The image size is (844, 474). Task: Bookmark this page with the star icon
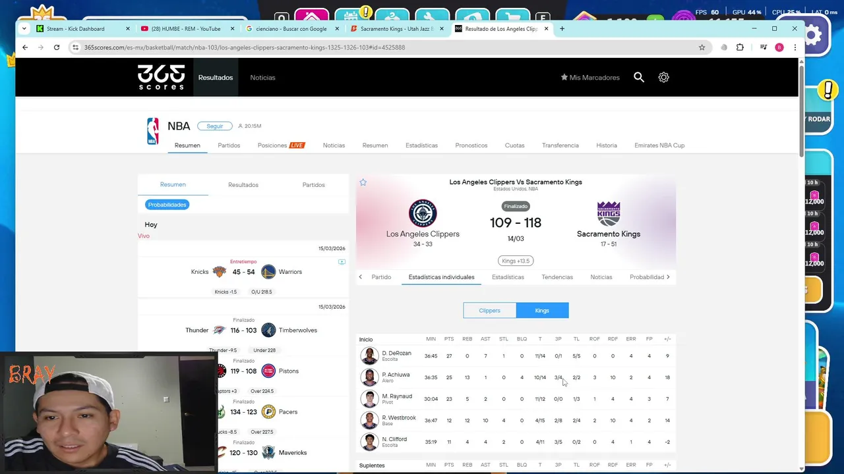point(702,47)
